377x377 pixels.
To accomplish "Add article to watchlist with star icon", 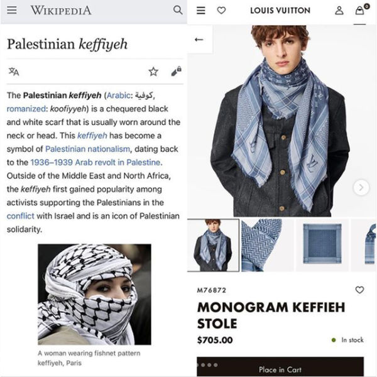I will pos(153,72).
